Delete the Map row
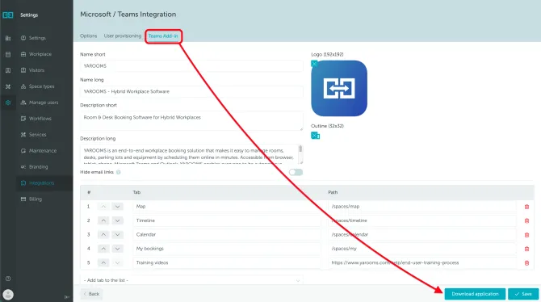Viewport: 541px width, 302px height. tap(526, 207)
